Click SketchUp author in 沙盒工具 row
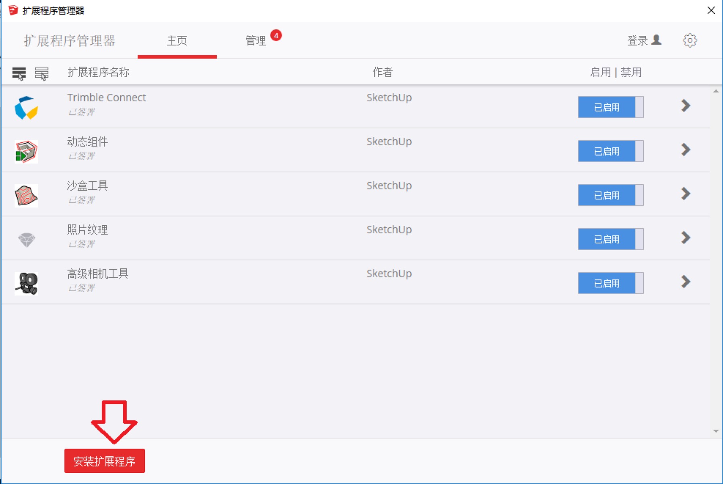The width and height of the screenshot is (723, 484). [x=389, y=185]
